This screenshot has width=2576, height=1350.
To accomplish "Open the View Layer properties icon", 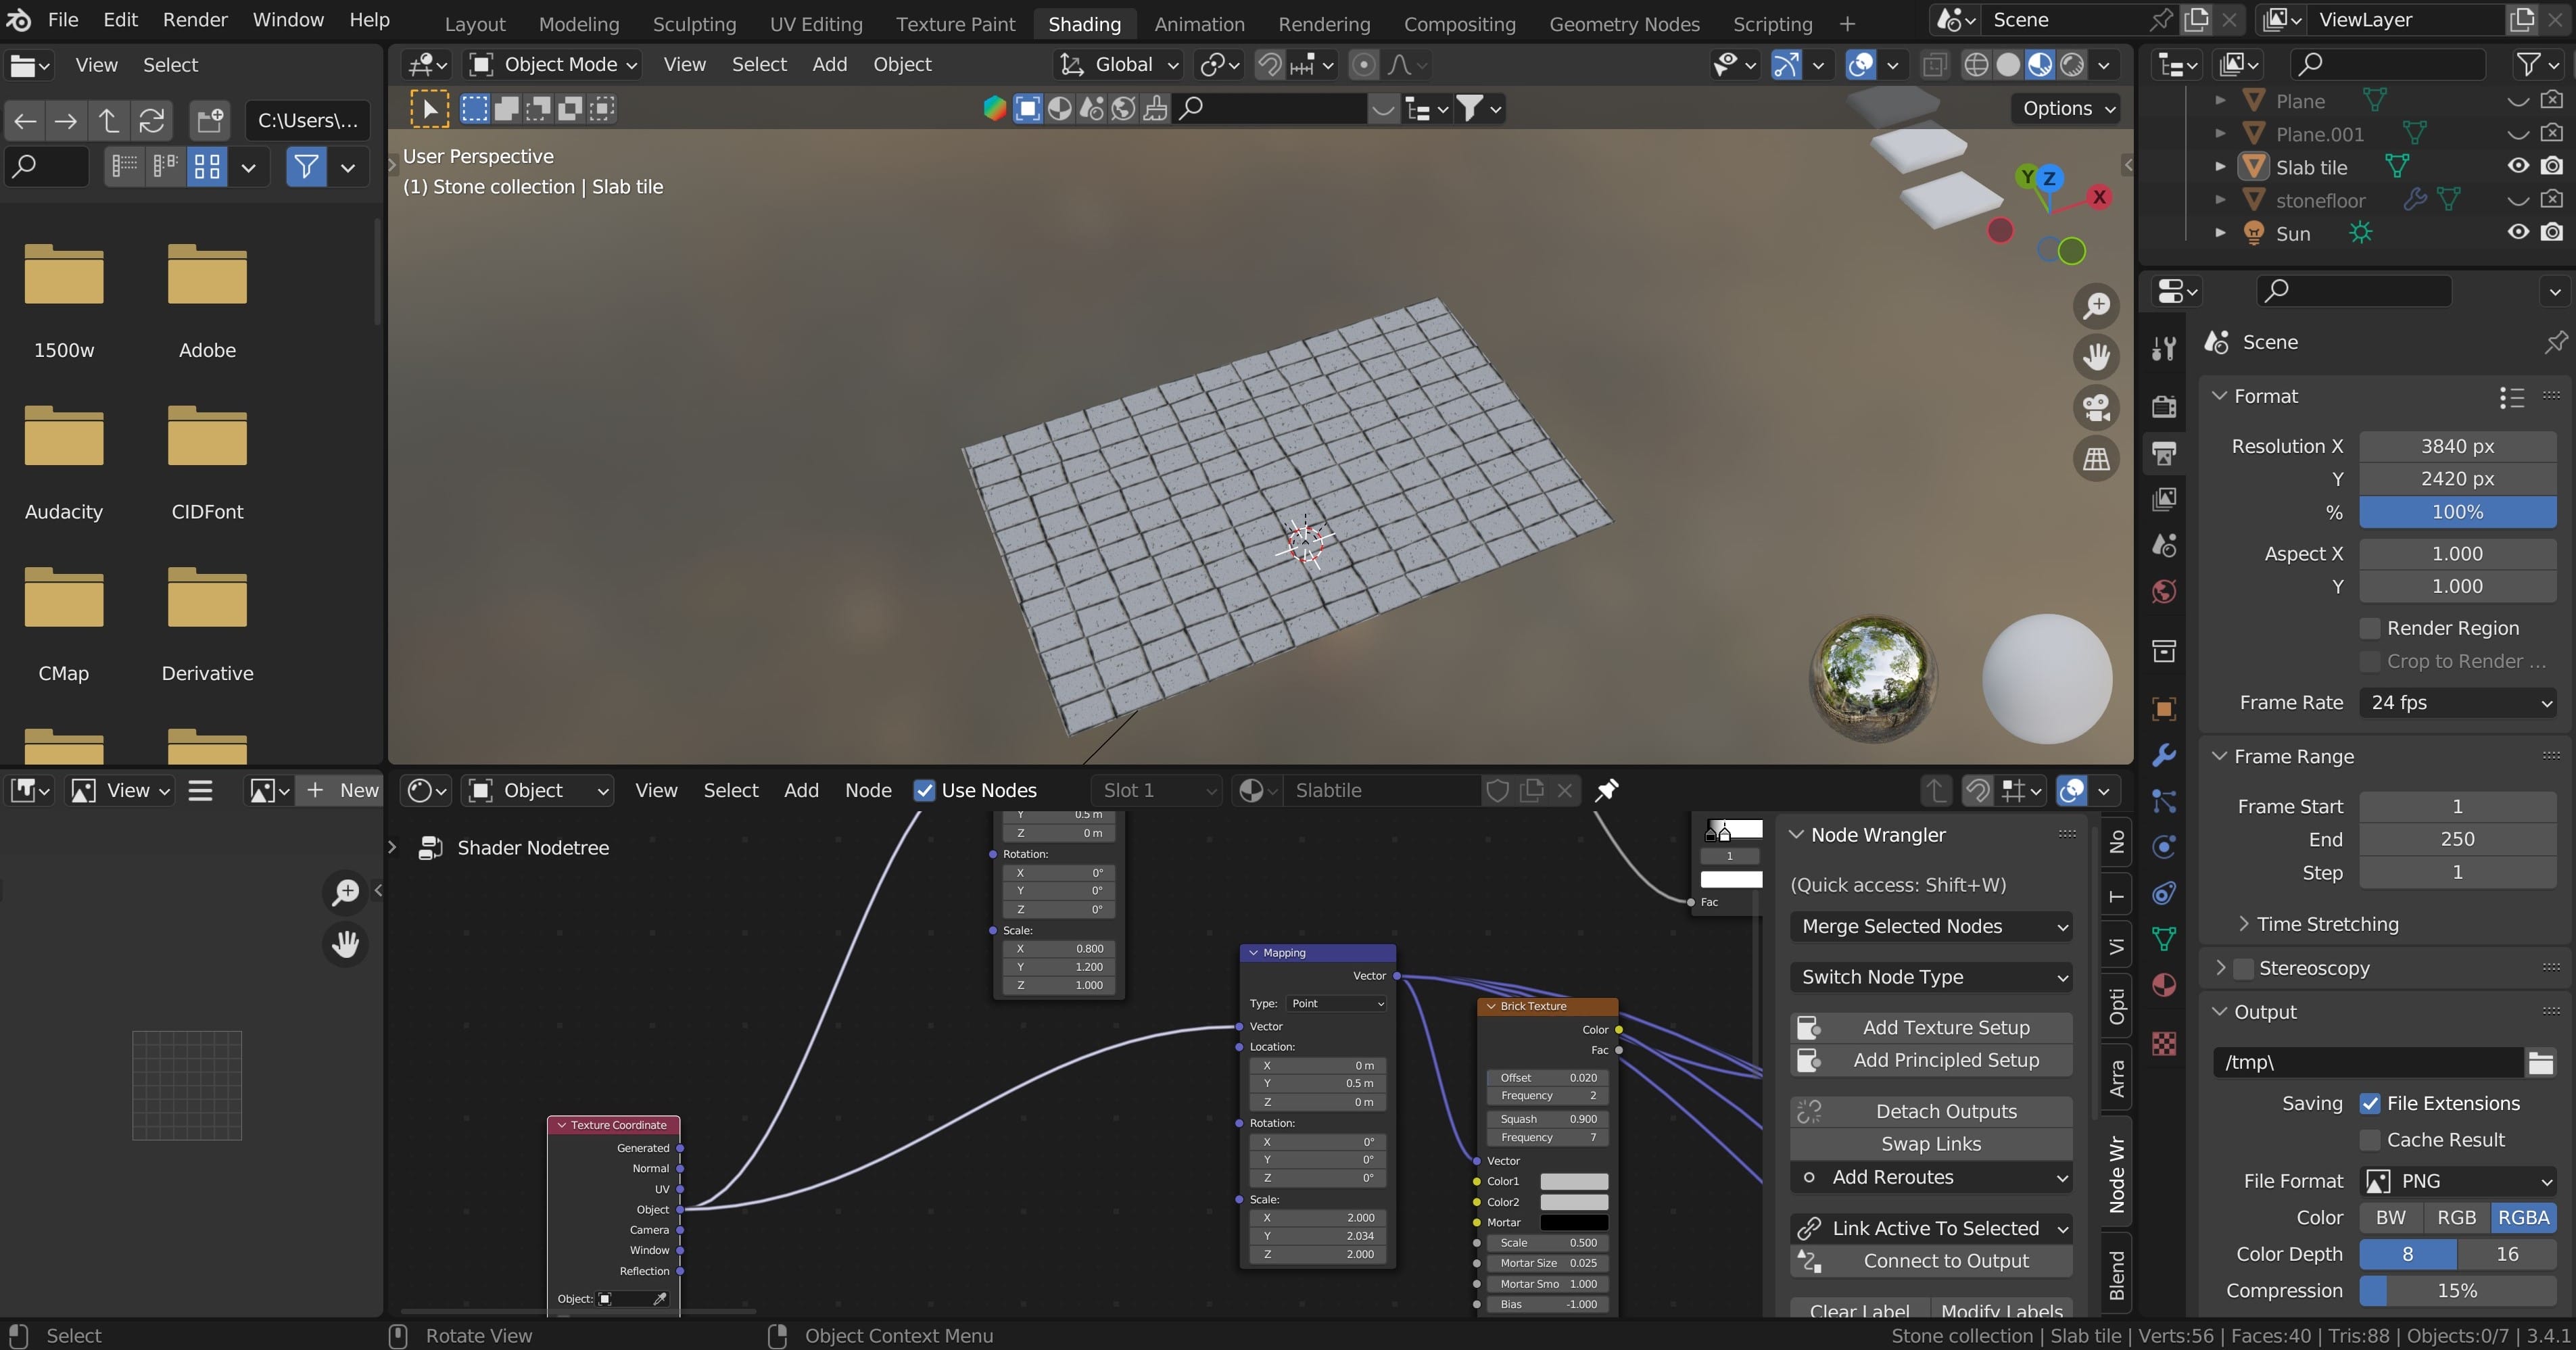I will 2164,499.
